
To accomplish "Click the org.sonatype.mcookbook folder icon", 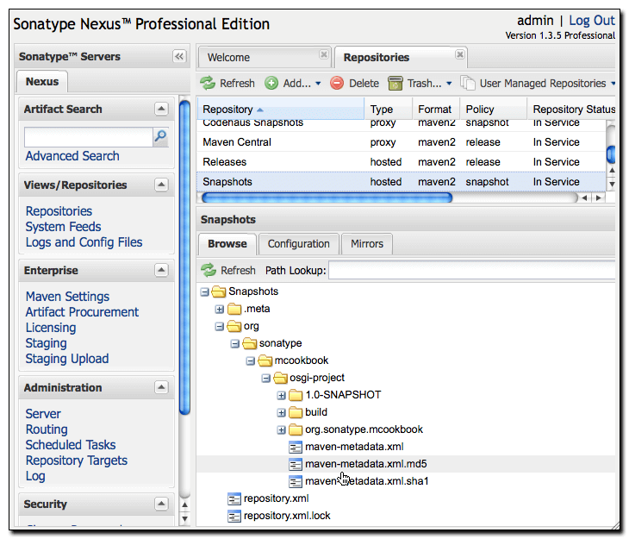I will point(296,429).
